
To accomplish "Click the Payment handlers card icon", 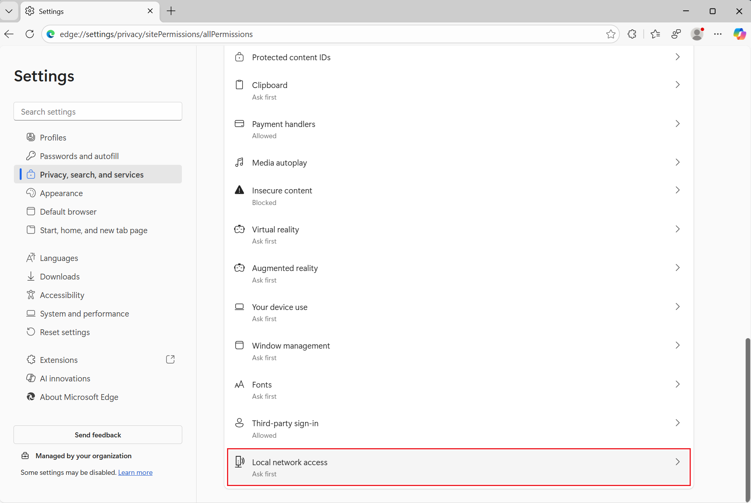I will point(239,124).
